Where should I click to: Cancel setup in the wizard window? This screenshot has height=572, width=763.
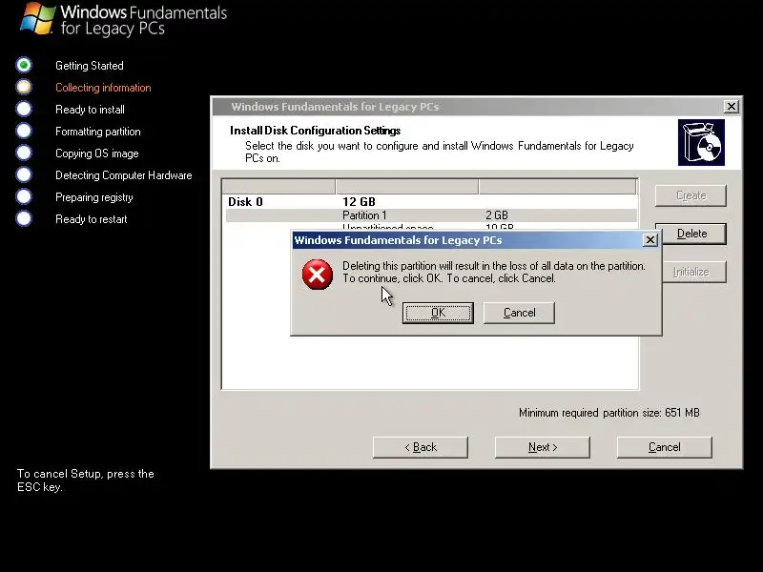664,447
